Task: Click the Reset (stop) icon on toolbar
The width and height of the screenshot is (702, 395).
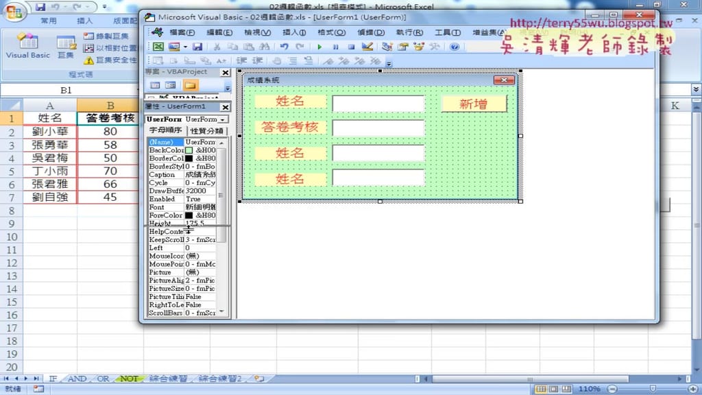Action: pos(352,47)
